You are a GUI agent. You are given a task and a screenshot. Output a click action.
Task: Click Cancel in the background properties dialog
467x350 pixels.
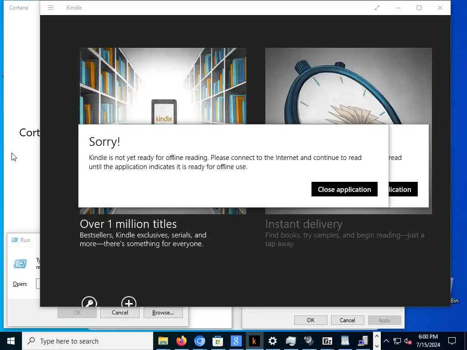click(347, 320)
